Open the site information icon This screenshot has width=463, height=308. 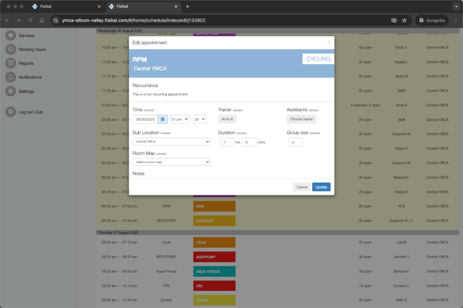[x=55, y=20]
